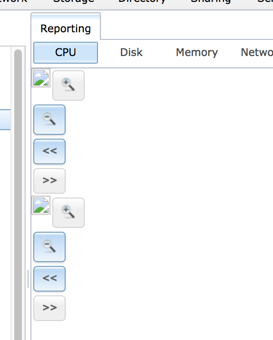Image resolution: width=273 pixels, height=340 pixels.
Task: Zoom out on the second graph
Action: pos(49,247)
